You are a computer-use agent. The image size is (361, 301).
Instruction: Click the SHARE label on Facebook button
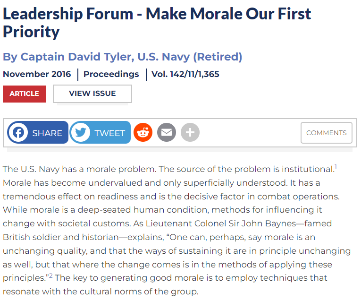47,133
